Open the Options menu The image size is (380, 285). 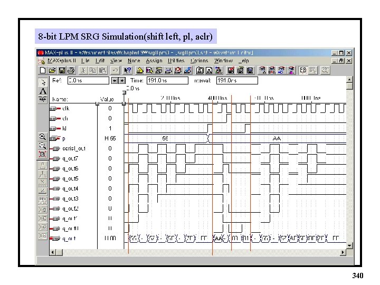pos(199,61)
